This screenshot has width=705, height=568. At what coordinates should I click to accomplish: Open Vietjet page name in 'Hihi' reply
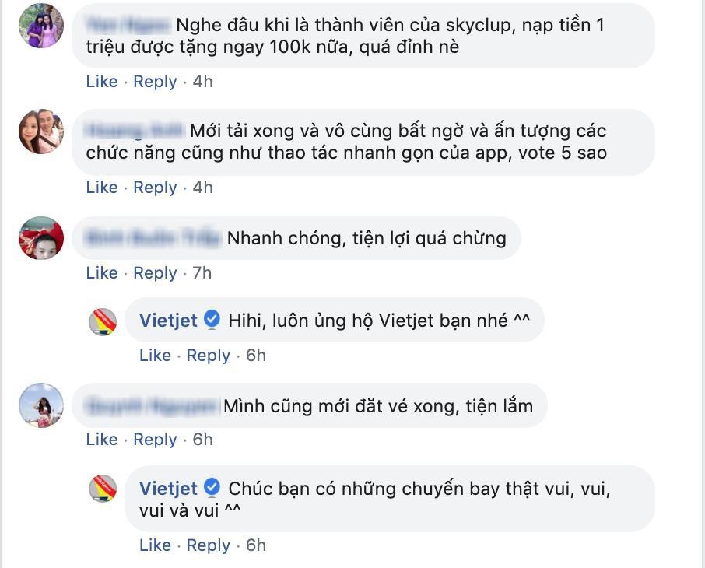pyautogui.click(x=168, y=321)
